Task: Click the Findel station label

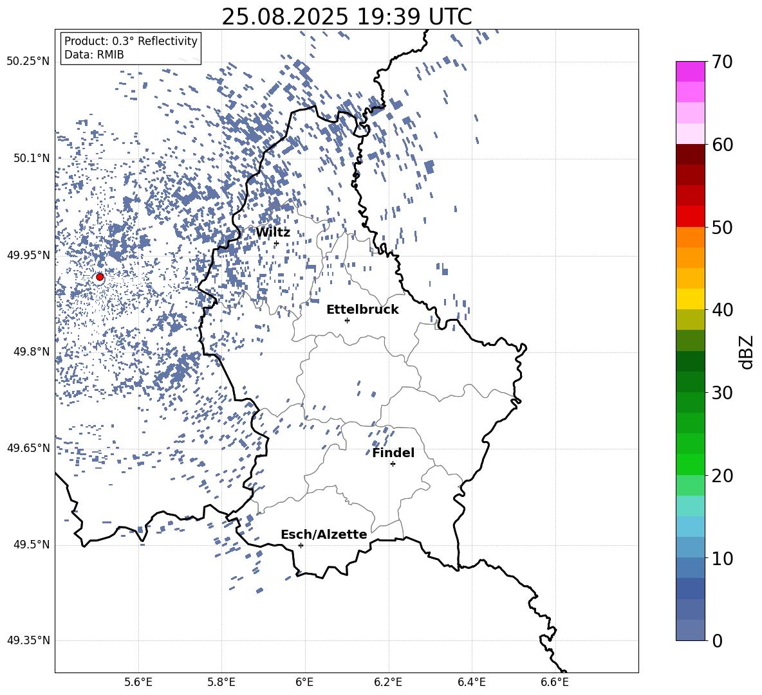Action: click(x=393, y=453)
